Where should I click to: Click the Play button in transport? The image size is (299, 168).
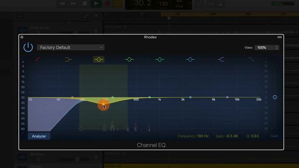point(96,3)
